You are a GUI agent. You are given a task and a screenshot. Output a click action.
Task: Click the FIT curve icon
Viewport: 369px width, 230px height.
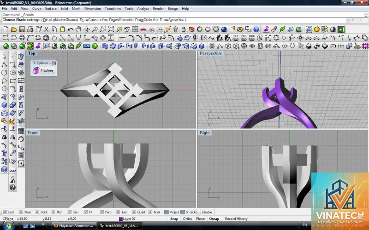(236, 38)
